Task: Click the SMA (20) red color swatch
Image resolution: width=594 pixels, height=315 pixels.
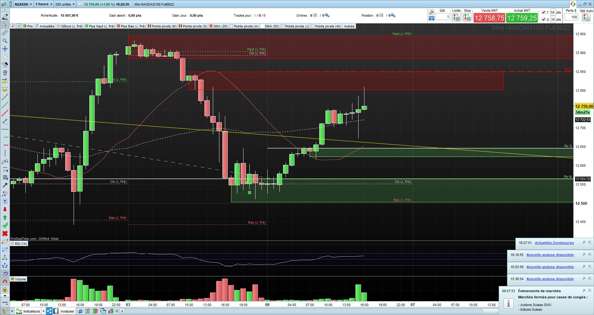Action: (211, 26)
